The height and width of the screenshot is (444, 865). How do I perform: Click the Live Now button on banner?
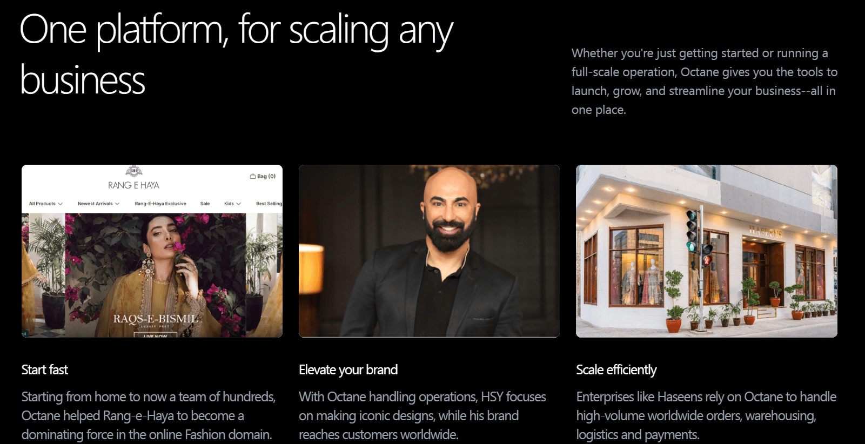coord(156,335)
